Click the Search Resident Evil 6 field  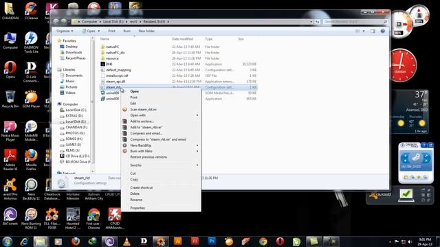[355, 21]
